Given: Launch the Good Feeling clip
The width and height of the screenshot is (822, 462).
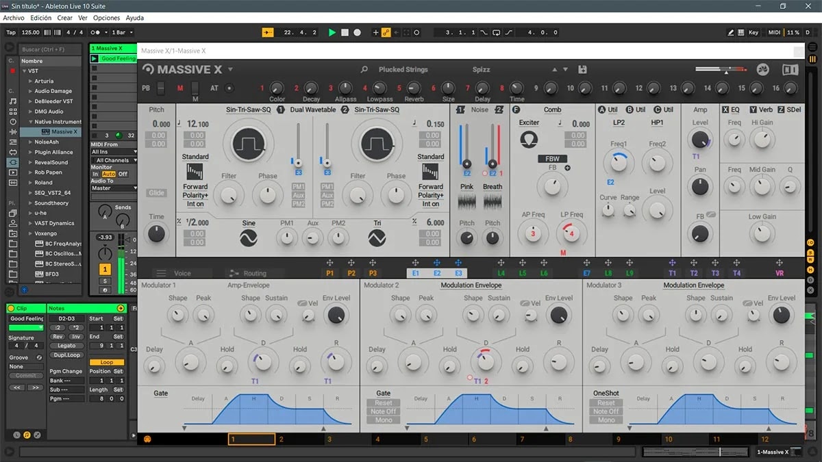Looking at the screenshot, I should (95, 59).
